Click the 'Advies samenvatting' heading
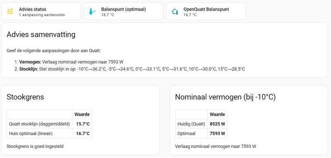This screenshot has height=158, width=331. pyautogui.click(x=41, y=35)
